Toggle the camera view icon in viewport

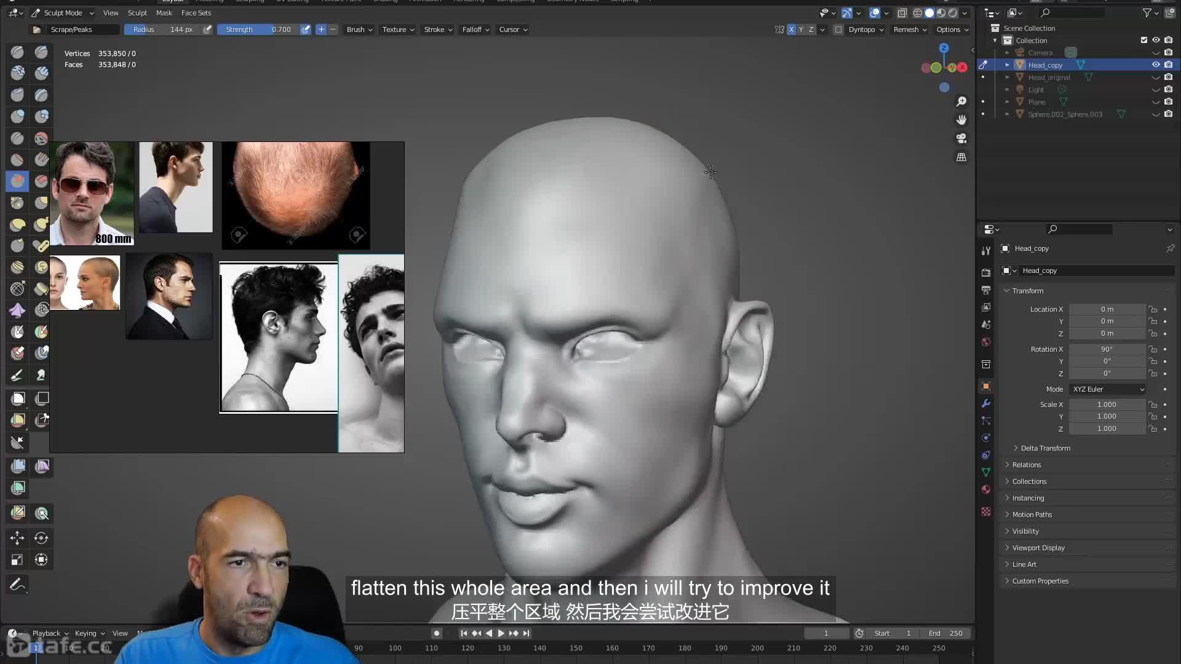[961, 139]
